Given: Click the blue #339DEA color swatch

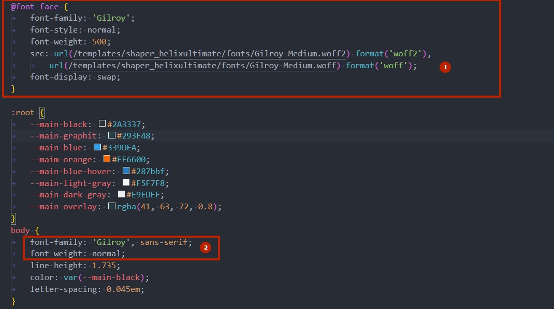Looking at the screenshot, I should (x=97, y=148).
